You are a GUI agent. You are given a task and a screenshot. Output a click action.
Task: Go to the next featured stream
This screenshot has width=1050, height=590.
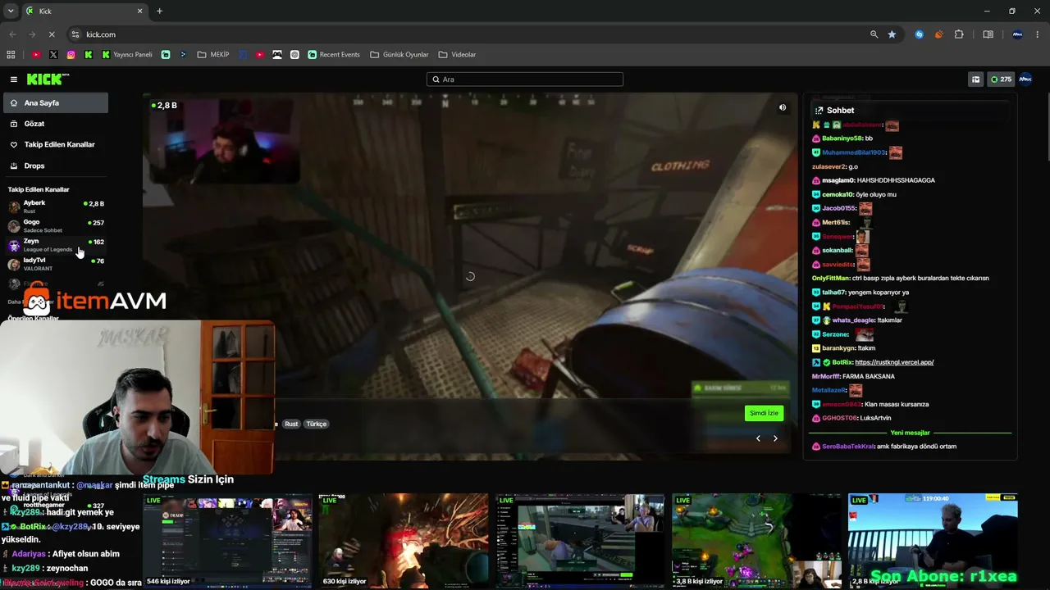775,438
